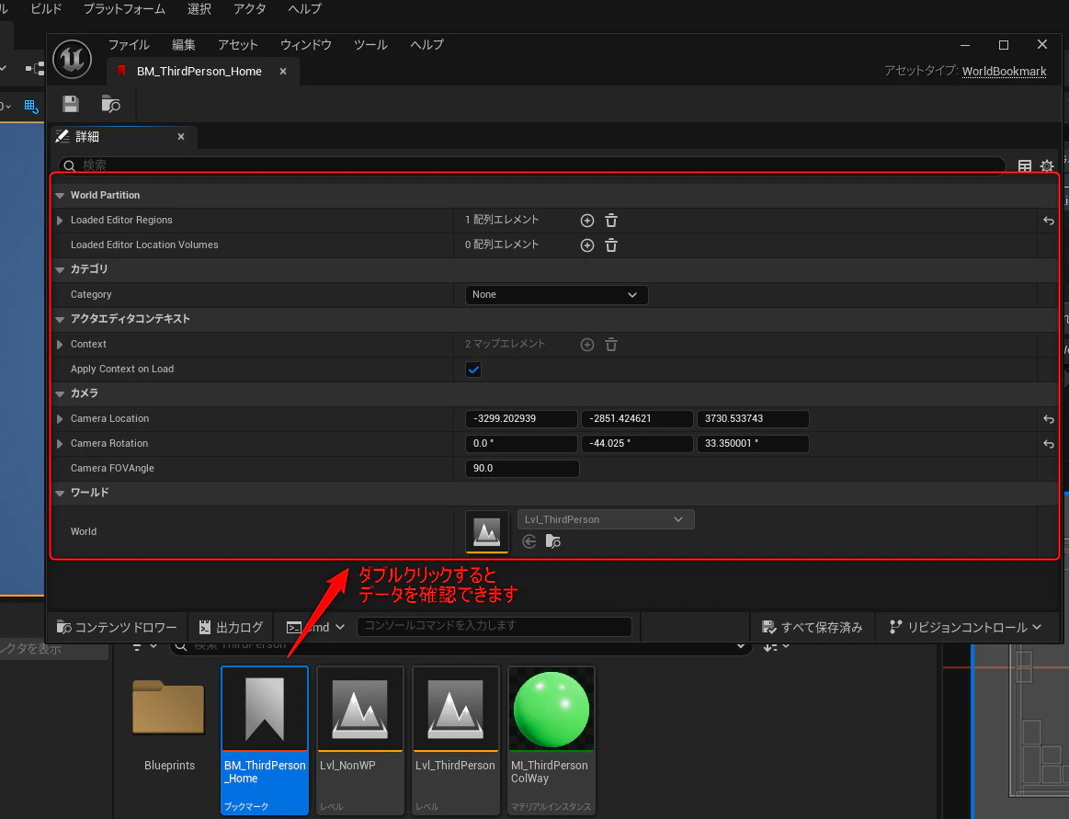1069x819 pixels.
Task: Reset Camera Location to default value
Action: (1049, 419)
